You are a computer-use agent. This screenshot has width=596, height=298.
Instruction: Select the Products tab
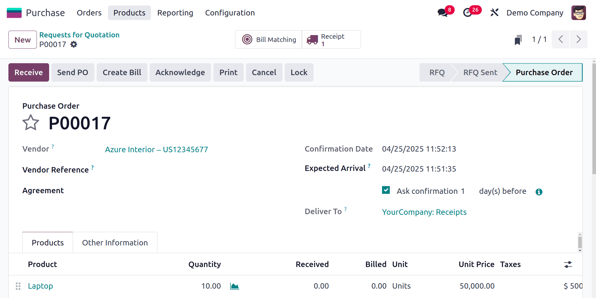tap(48, 243)
